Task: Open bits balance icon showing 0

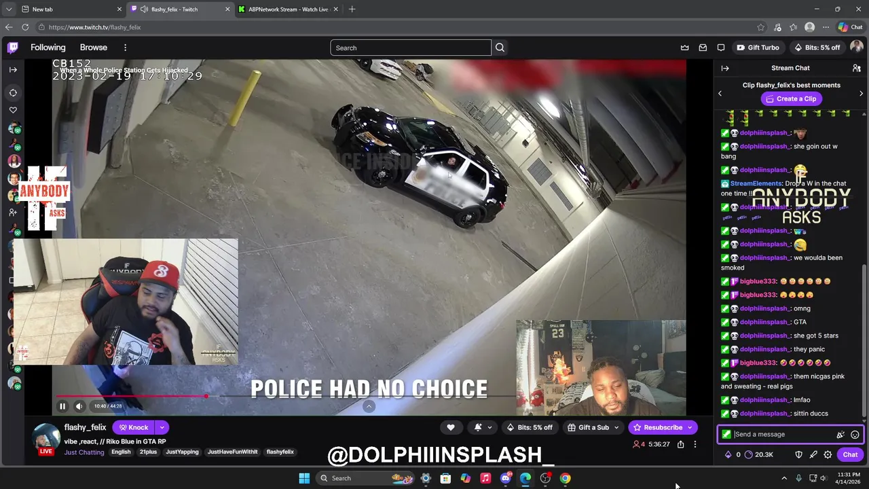Action: click(x=733, y=454)
